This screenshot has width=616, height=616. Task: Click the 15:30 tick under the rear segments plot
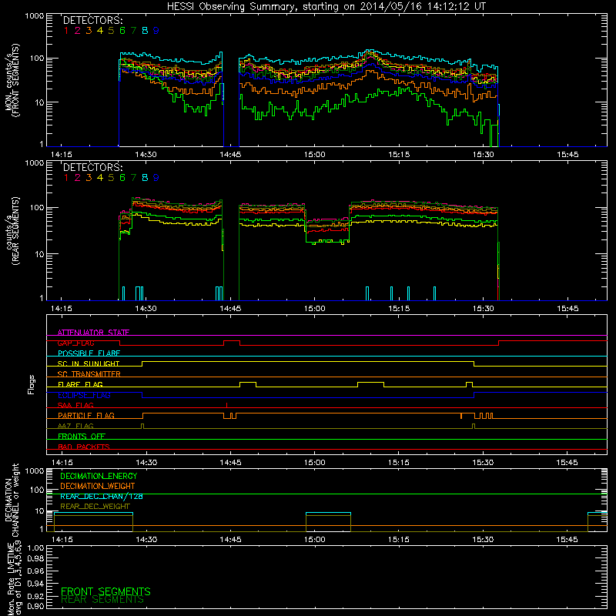tap(484, 309)
